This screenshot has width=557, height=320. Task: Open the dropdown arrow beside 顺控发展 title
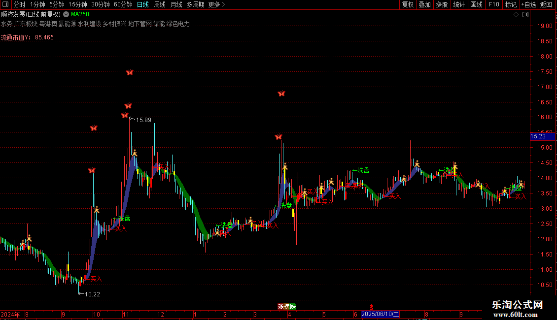(66, 14)
